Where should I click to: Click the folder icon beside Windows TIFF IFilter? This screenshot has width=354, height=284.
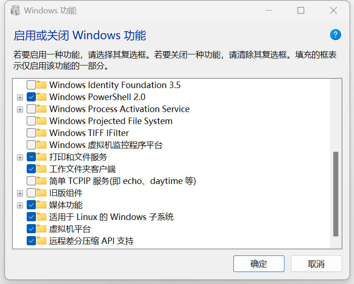(x=42, y=133)
